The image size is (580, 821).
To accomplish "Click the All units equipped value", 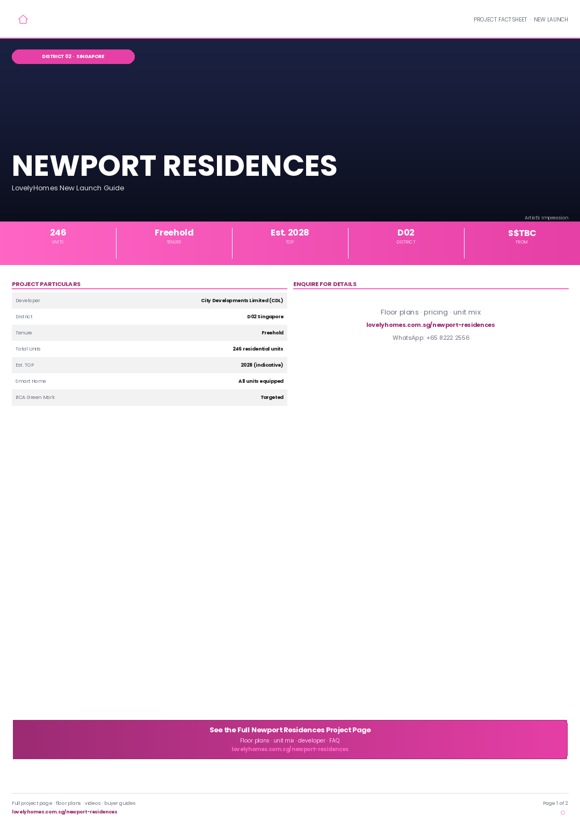I will point(261,381).
